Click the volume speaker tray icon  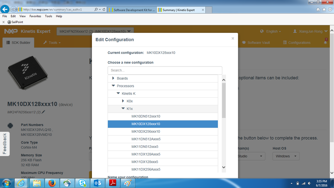click(310, 183)
